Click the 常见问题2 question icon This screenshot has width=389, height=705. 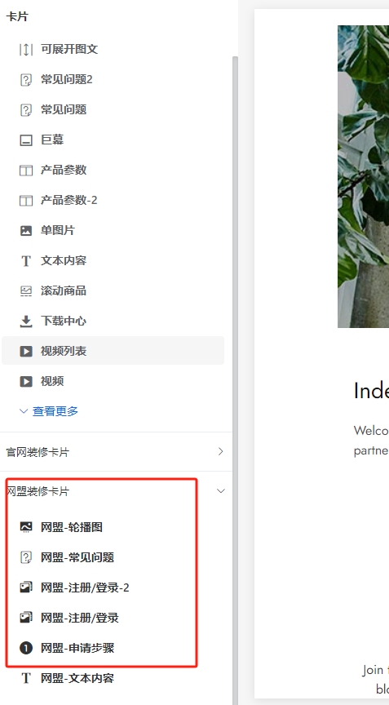point(26,80)
